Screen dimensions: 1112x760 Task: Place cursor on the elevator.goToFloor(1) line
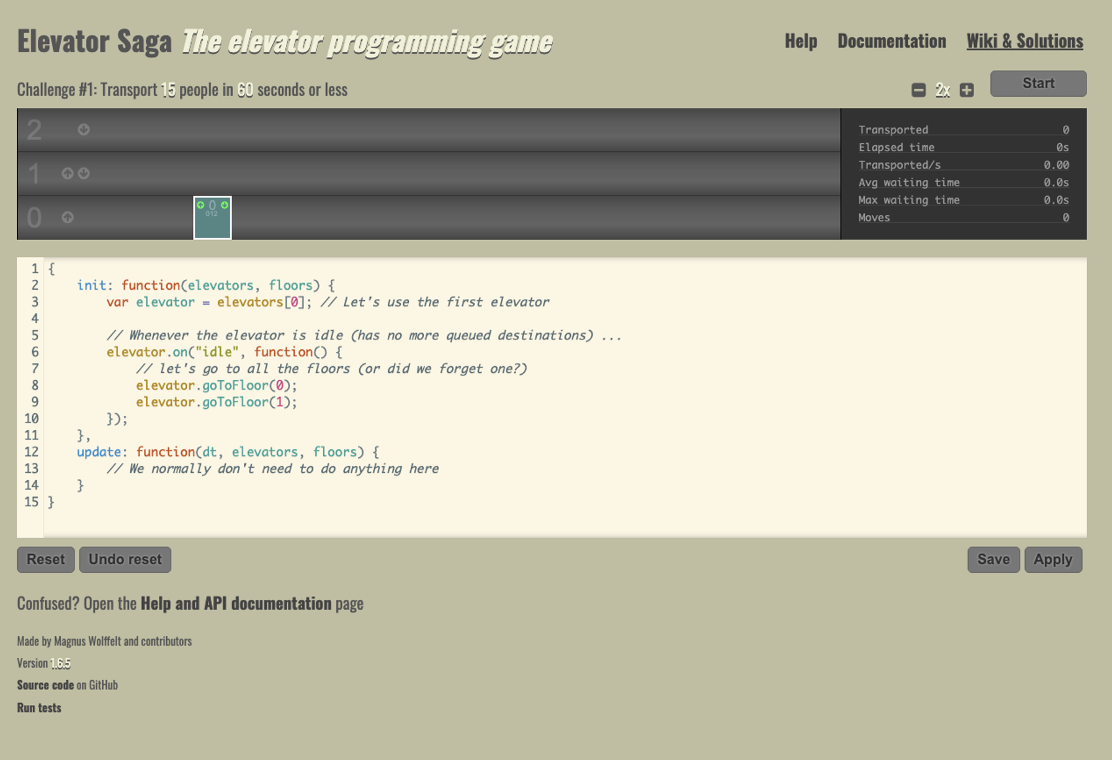pos(217,402)
